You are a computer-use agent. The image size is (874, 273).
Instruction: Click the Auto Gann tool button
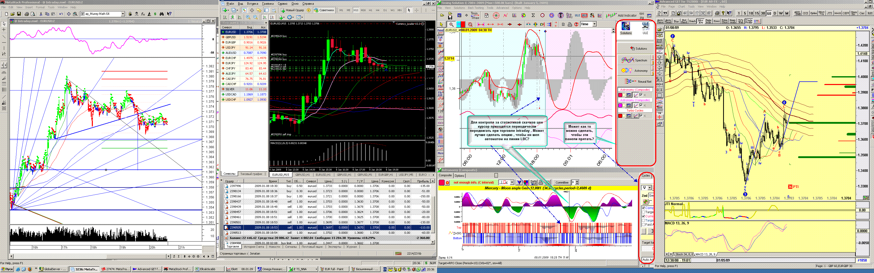[x=660, y=21]
